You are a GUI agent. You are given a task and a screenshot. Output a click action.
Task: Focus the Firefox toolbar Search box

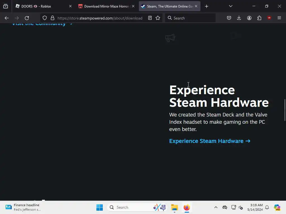pos(190,18)
